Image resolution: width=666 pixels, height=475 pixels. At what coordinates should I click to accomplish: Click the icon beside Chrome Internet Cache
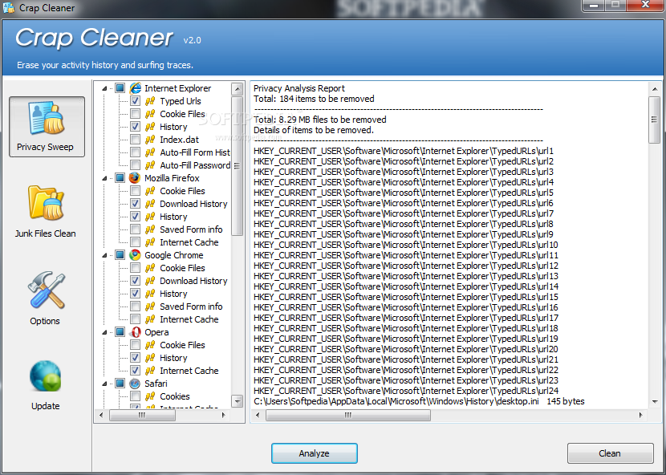(150, 319)
